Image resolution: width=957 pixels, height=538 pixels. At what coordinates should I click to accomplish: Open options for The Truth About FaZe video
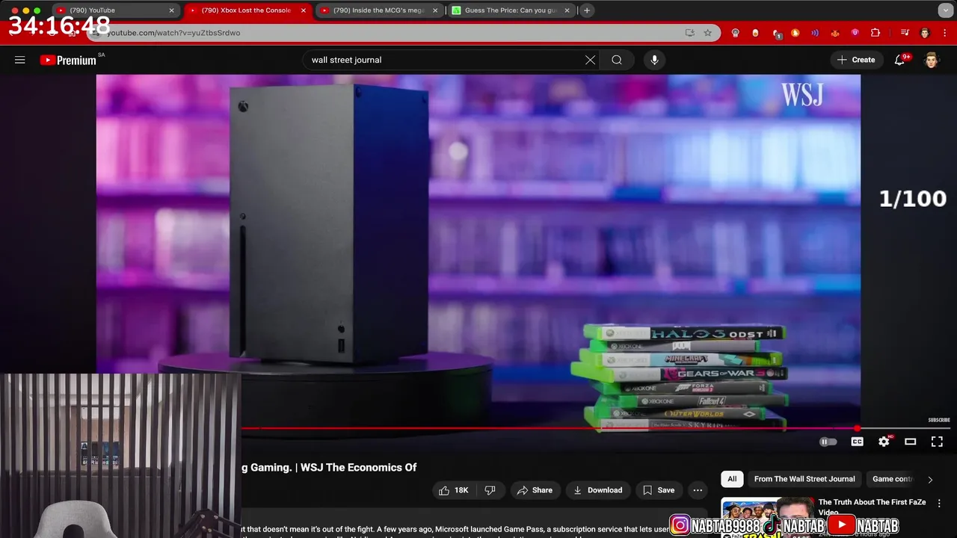click(939, 504)
